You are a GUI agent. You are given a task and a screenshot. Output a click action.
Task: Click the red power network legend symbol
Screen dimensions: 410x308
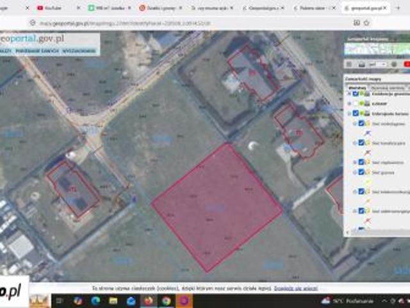pyautogui.click(x=367, y=221)
